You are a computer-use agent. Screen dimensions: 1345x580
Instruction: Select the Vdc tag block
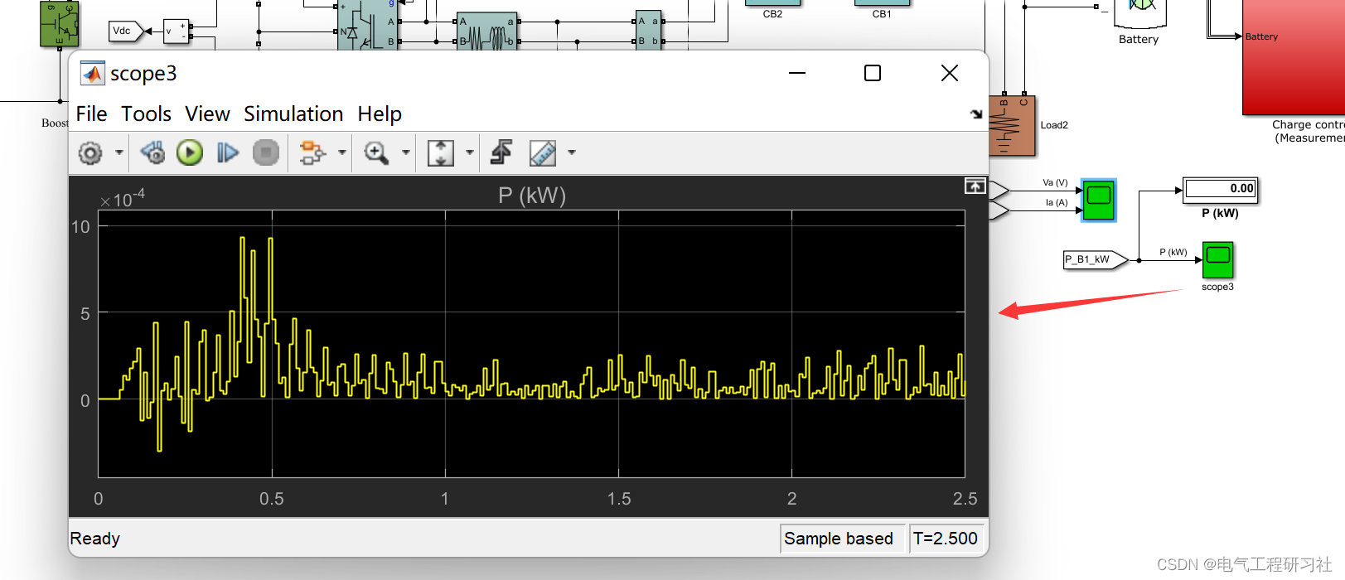pos(127,31)
